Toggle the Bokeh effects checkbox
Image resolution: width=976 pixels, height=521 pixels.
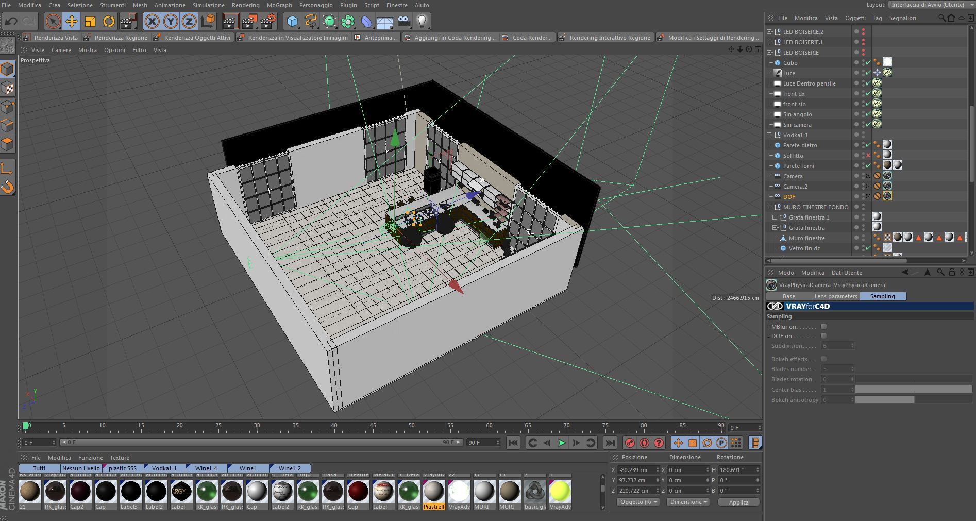(x=823, y=359)
